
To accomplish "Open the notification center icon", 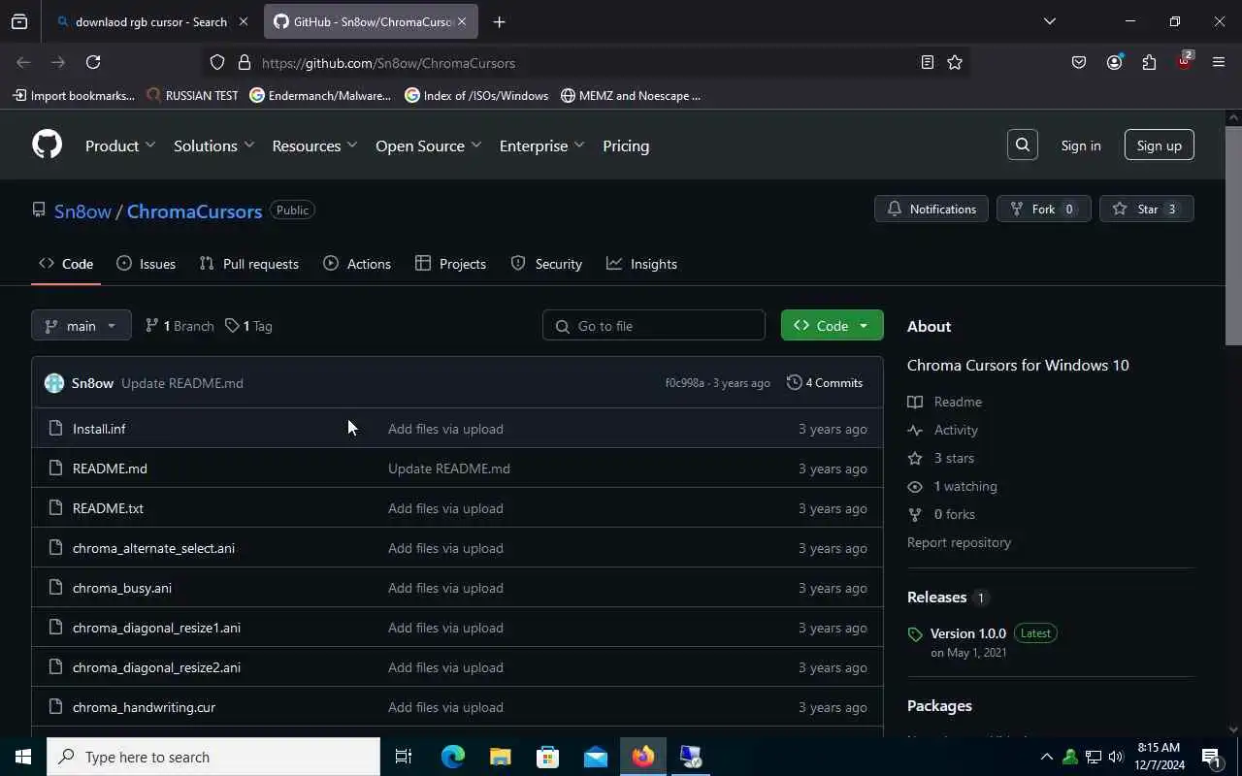I will [x=1211, y=757].
